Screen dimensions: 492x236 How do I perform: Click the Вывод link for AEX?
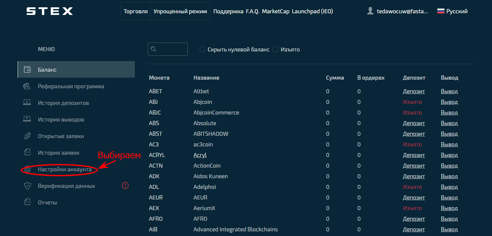[449, 208]
